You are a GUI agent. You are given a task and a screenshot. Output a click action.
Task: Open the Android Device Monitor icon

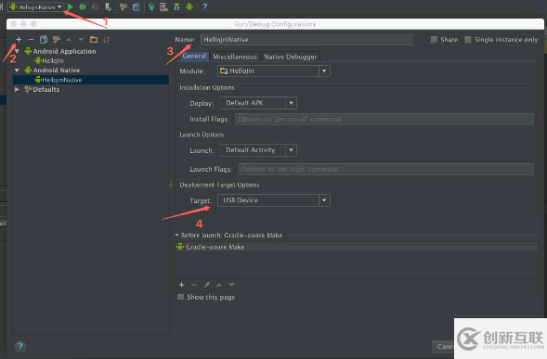[189, 6]
